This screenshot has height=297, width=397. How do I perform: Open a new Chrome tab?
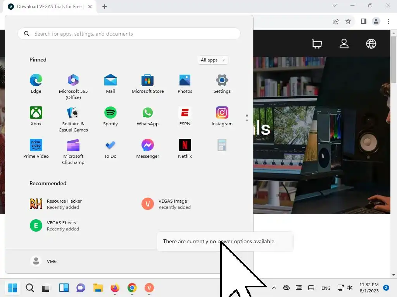(x=105, y=7)
